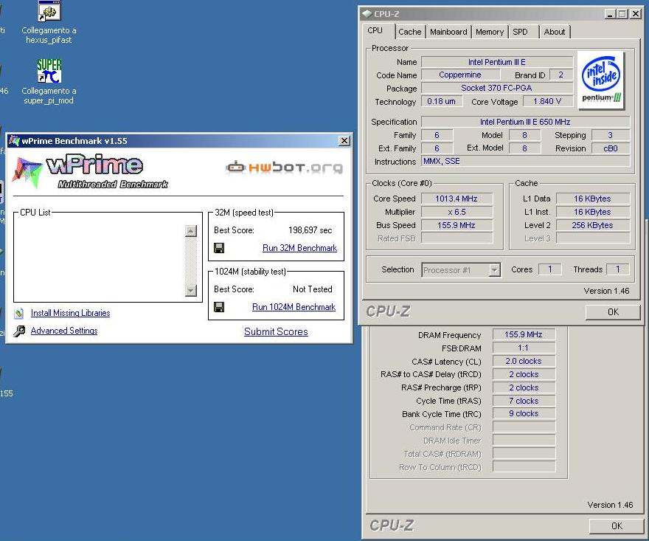Run the 32M benchmark
The width and height of the screenshot is (649, 541).
[299, 248]
